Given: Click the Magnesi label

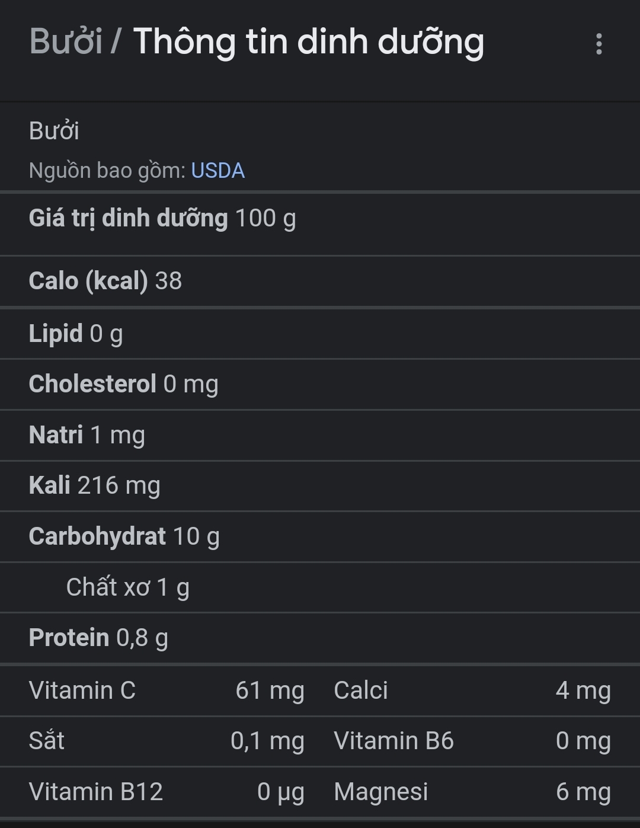Looking at the screenshot, I should pos(380,792).
